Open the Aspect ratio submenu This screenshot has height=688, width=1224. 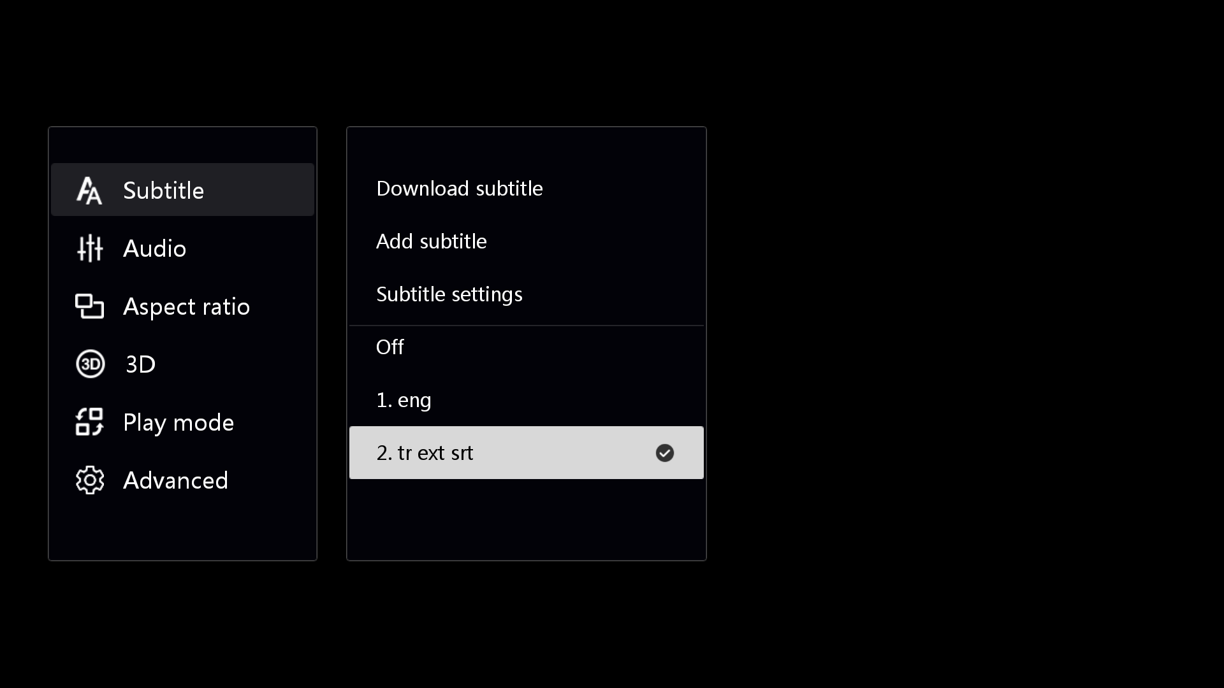point(182,306)
